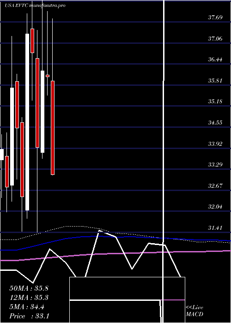
Task: Click the 33.29 price axis label
Action: coord(215,165)
